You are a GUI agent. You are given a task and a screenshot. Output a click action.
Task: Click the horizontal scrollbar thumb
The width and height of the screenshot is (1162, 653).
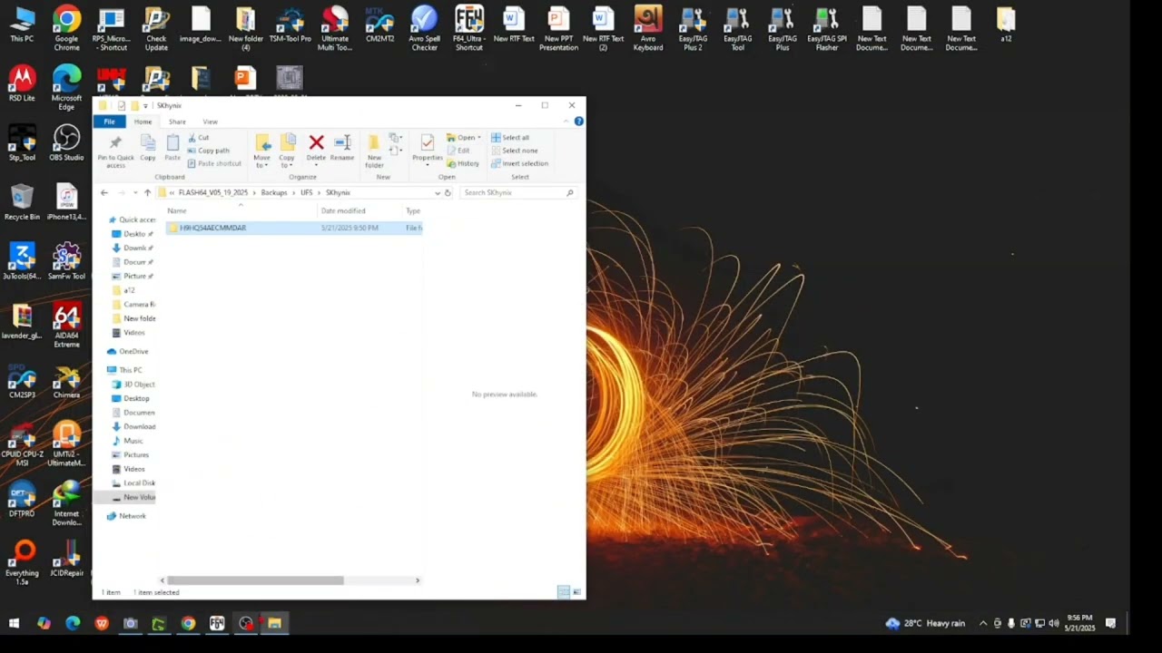(255, 580)
